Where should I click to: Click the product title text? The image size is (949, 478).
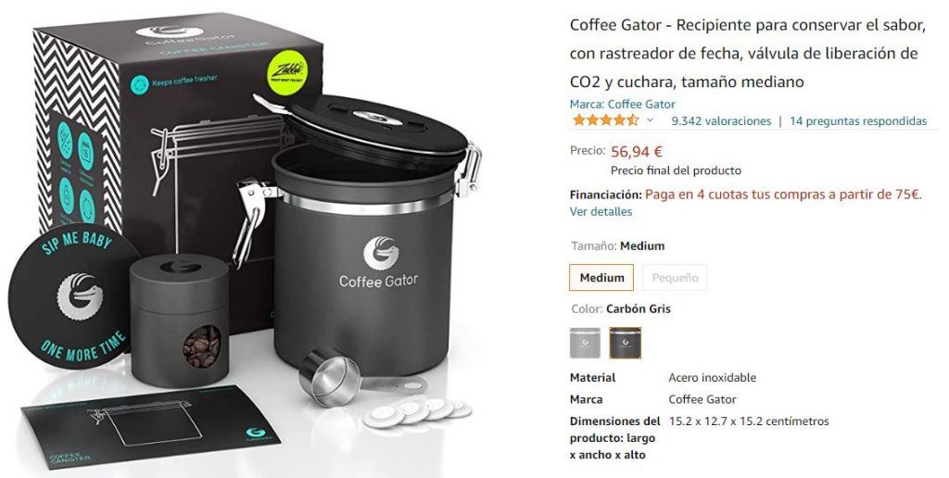(748, 53)
